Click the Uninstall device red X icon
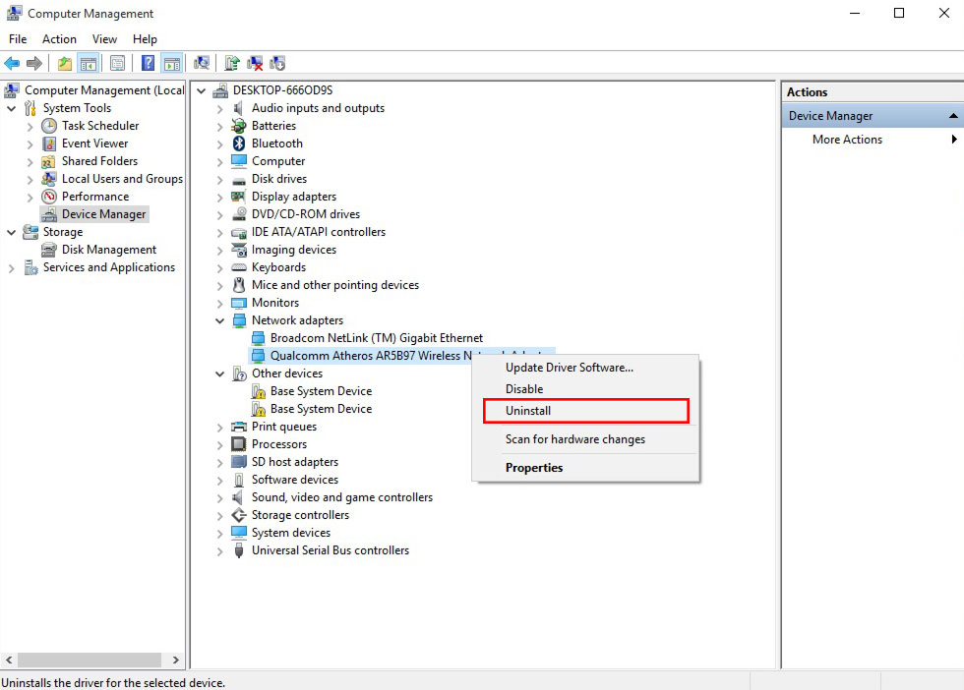The width and height of the screenshot is (964, 690). tap(255, 63)
